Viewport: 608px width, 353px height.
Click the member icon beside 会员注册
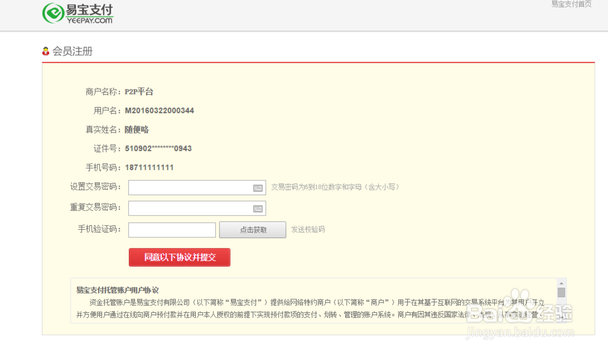click(x=46, y=51)
